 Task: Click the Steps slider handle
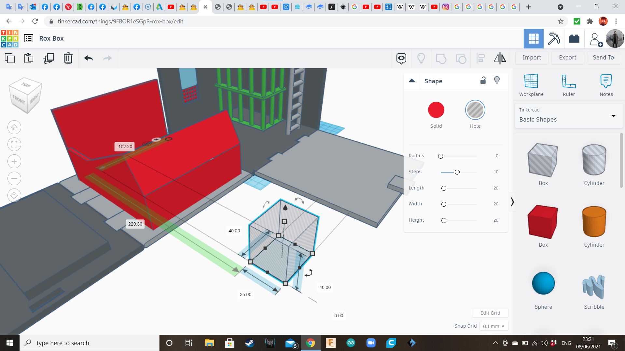coord(457,172)
